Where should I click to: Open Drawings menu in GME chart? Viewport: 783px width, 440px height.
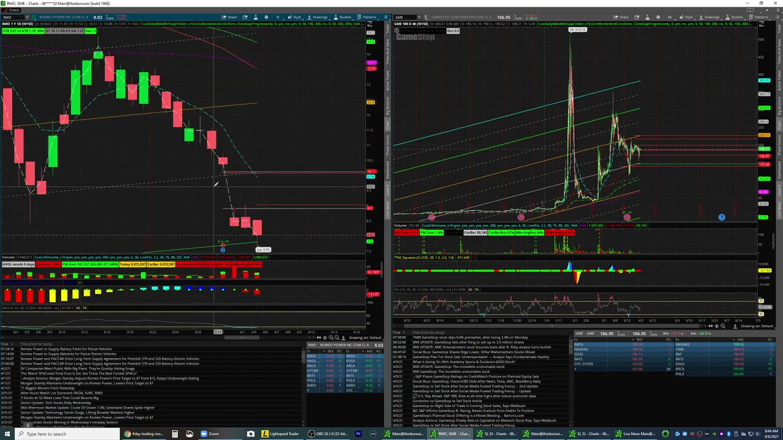[710, 17]
